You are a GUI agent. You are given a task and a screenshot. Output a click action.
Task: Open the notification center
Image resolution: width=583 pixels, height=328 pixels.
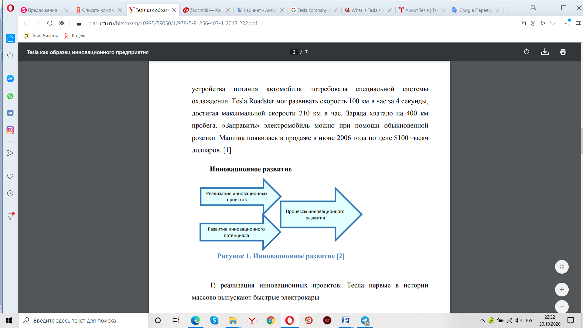(571, 320)
